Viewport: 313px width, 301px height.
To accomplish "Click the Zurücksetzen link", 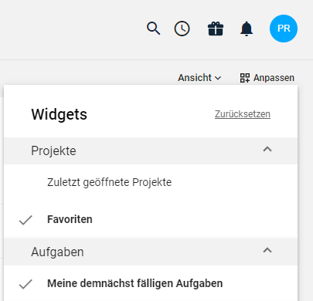I will 243,114.
